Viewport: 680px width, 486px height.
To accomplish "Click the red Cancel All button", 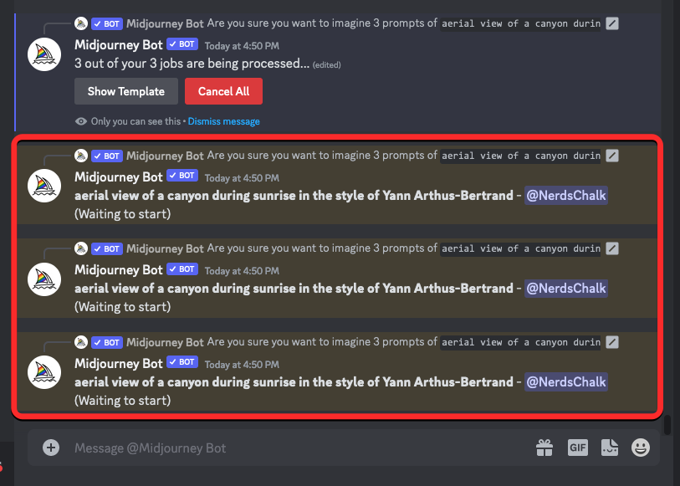I will point(224,91).
